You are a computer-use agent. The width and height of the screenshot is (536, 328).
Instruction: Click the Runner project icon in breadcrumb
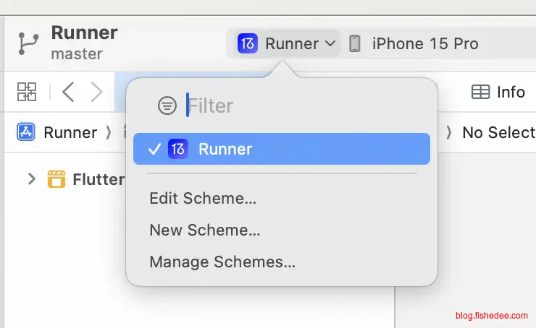pos(27,132)
